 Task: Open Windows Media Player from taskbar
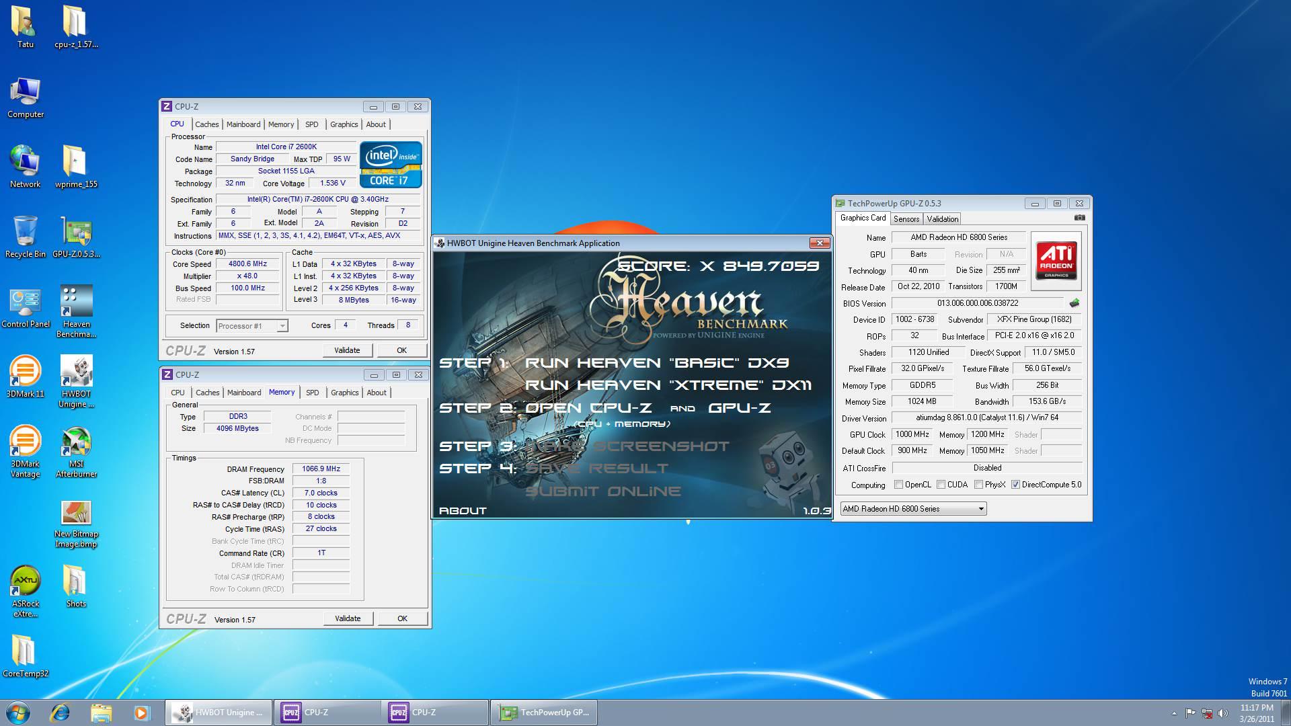pyautogui.click(x=141, y=713)
